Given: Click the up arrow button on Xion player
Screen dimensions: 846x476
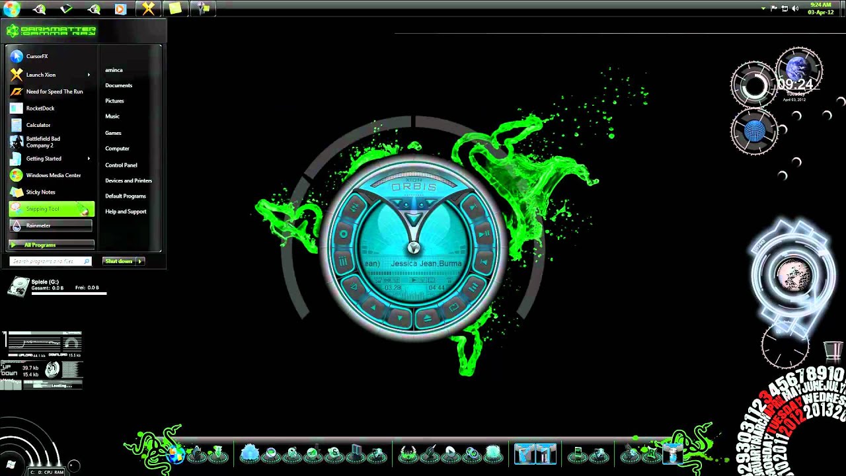Looking at the screenshot, I should (x=373, y=307).
